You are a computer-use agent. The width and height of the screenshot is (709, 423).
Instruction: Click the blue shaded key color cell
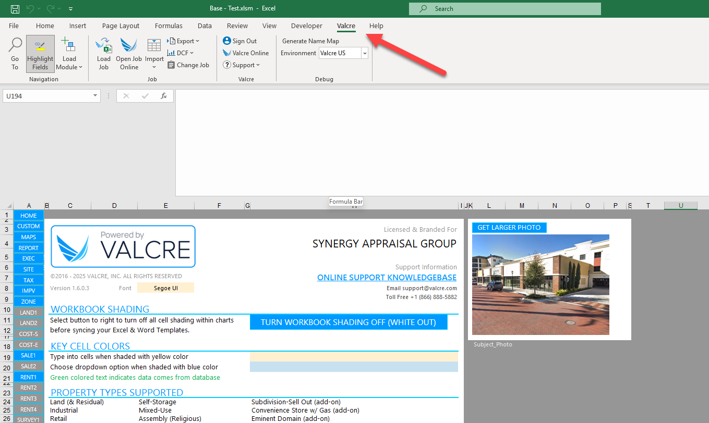coord(354,367)
